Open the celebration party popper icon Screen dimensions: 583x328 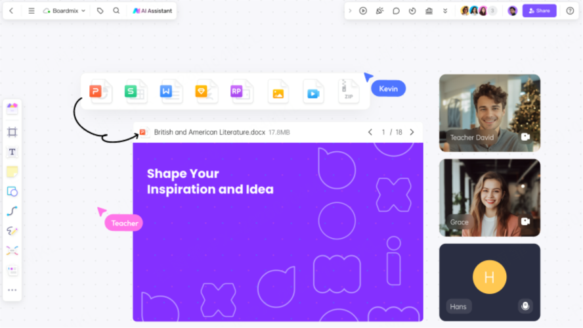tap(379, 11)
